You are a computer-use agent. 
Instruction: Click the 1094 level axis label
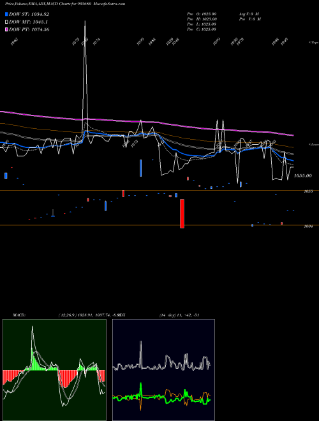(308, 226)
